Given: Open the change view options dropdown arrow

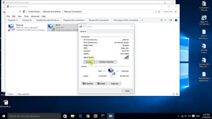Looking at the screenshot, I should pyautogui.click(x=165, y=20).
